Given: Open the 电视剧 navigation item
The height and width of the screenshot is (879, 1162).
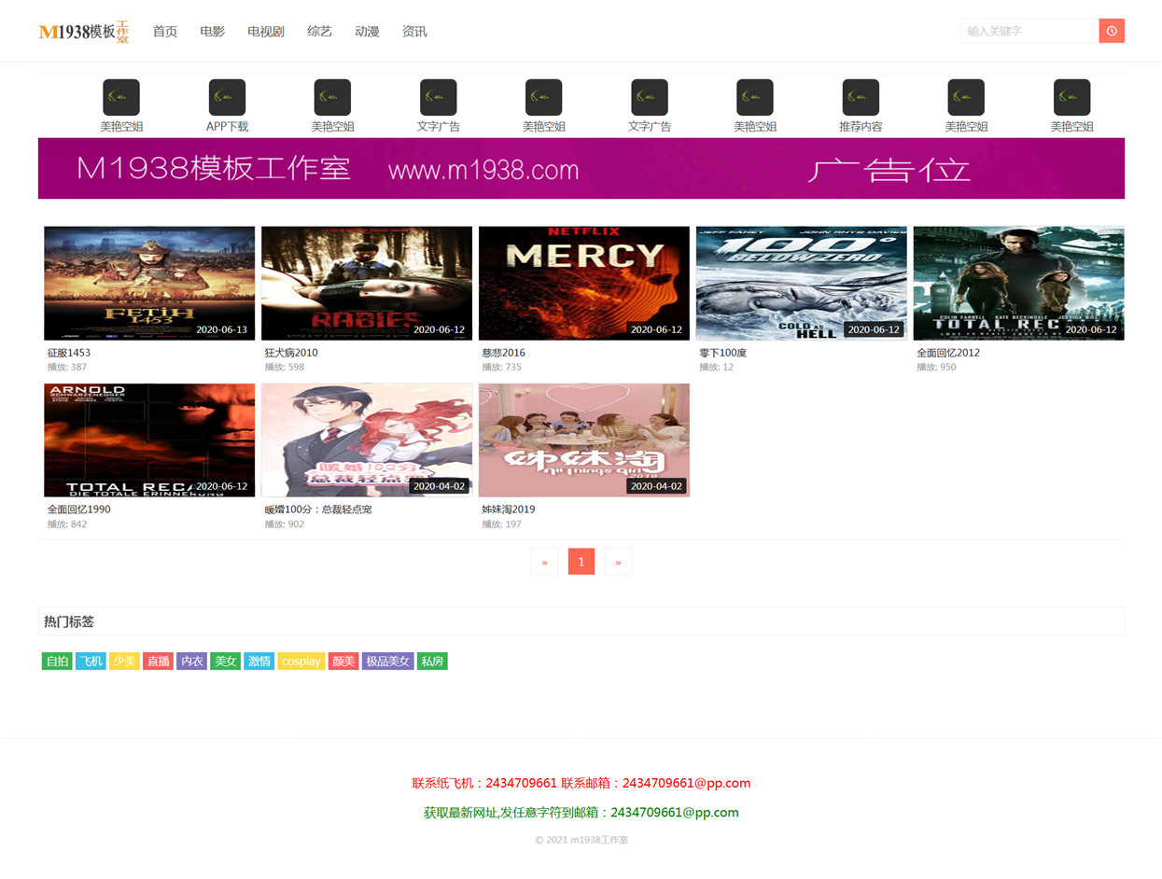Looking at the screenshot, I should tap(266, 31).
